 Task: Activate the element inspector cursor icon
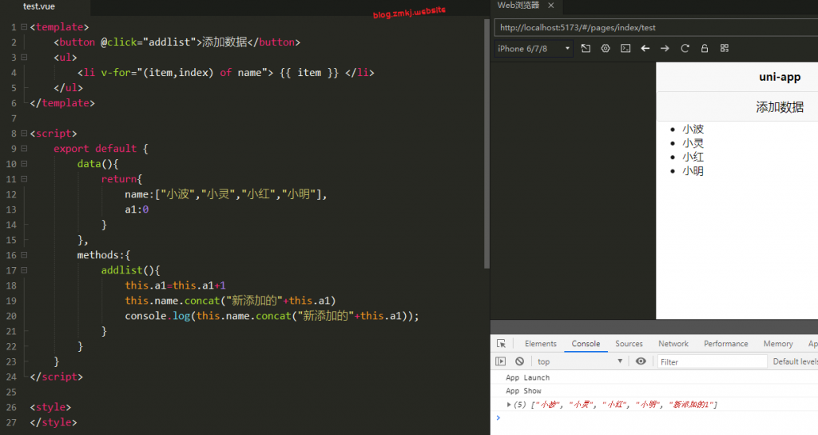[501, 344]
